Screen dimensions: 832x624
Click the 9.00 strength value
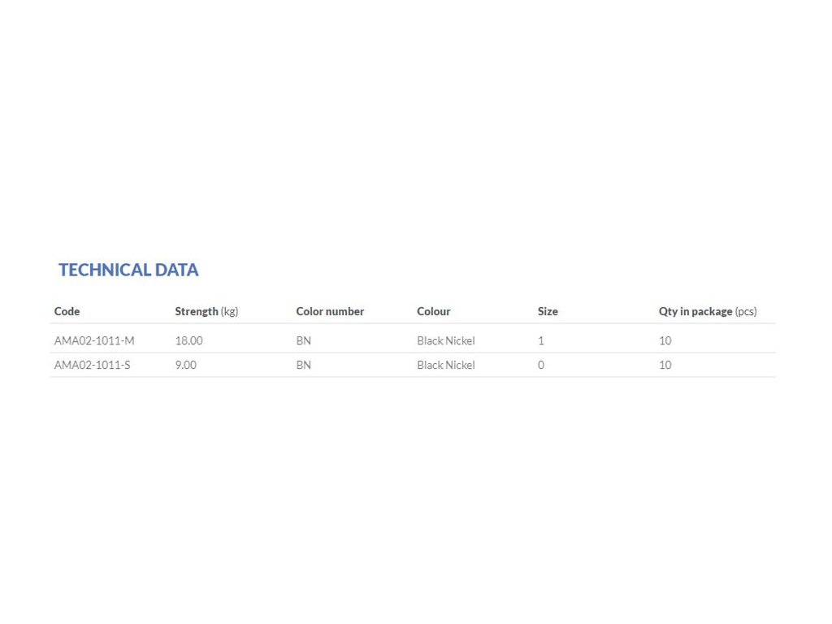(186, 365)
